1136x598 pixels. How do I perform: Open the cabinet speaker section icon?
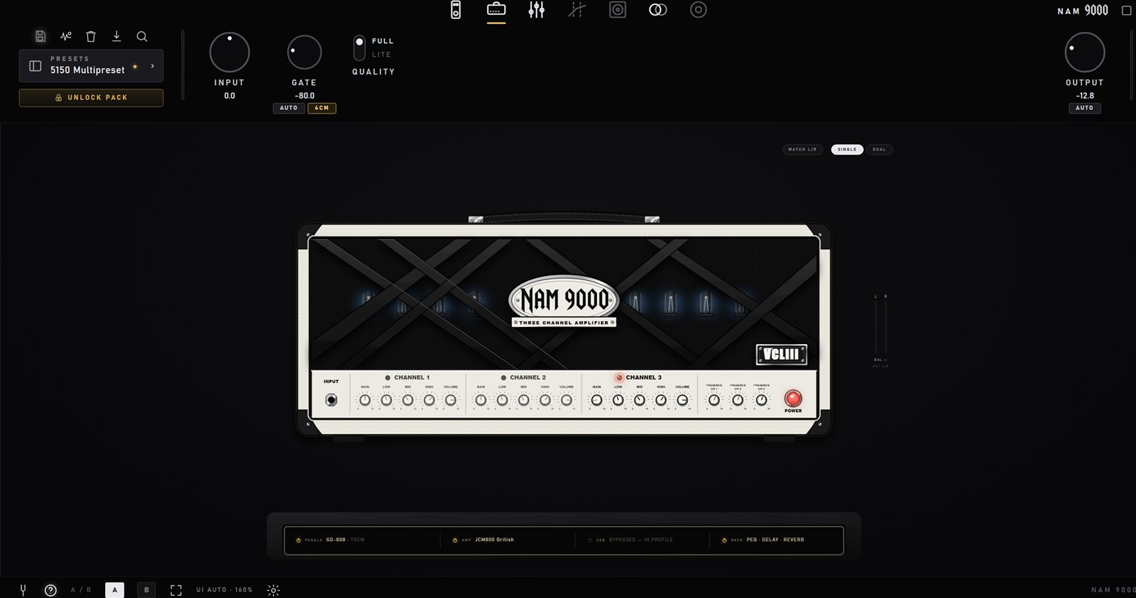pos(618,10)
